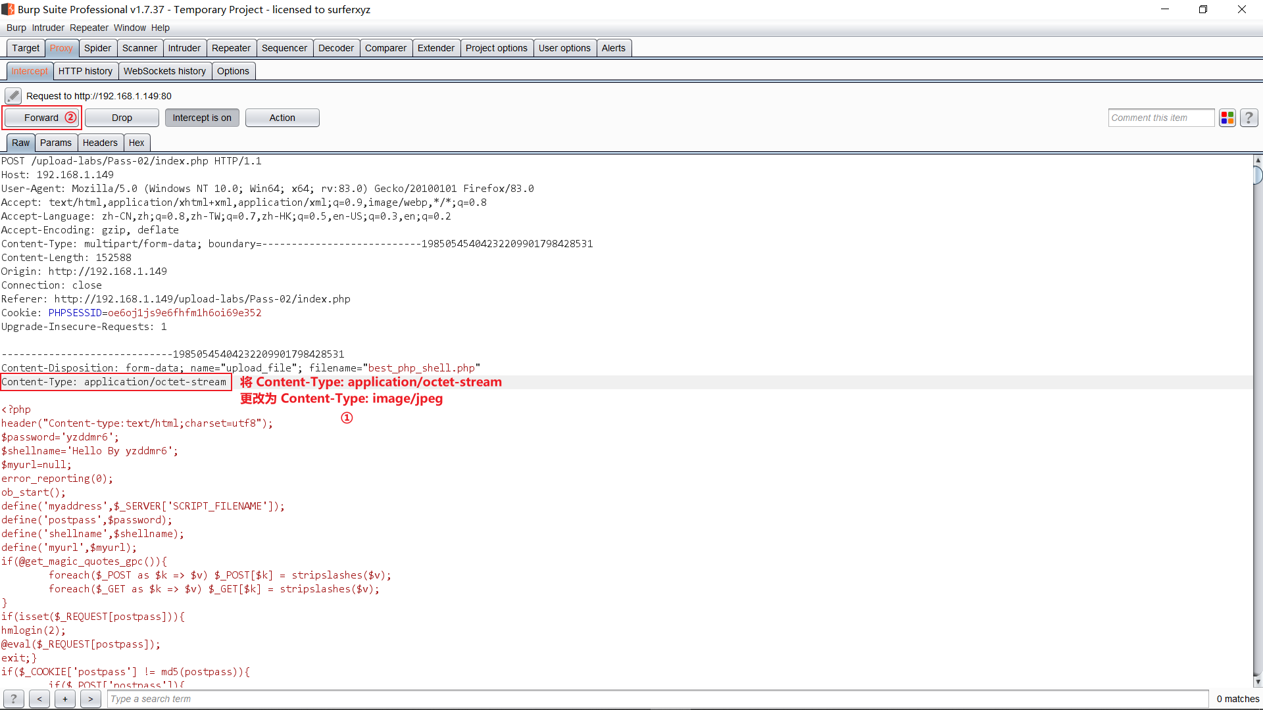The image size is (1263, 710).
Task: Open the Alerts tab
Action: [x=614, y=48]
